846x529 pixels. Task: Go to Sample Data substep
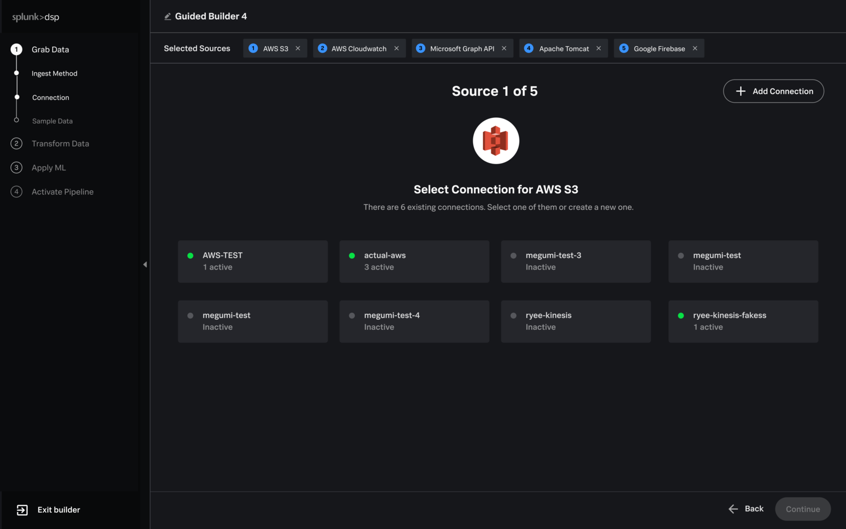tap(52, 121)
